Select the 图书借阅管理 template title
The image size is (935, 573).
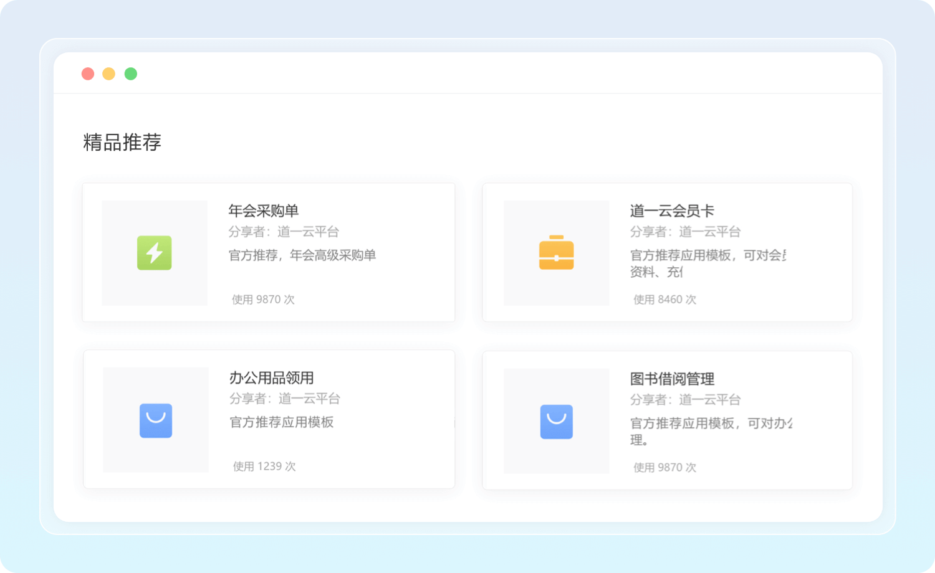671,379
